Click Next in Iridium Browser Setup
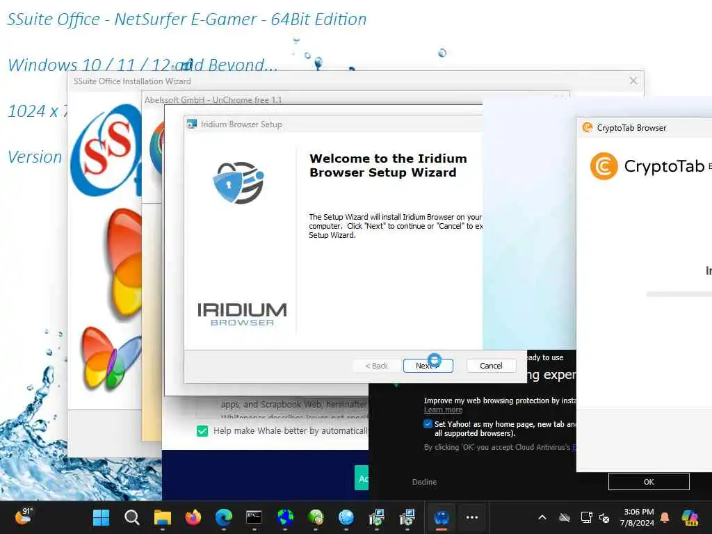 [428, 366]
